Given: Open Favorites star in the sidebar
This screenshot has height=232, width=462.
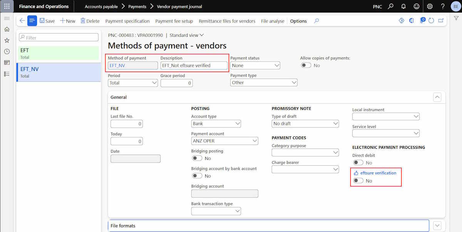Looking at the screenshot, I should click(x=7, y=40).
